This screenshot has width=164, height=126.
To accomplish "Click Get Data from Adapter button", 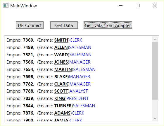I will pyautogui.click(x=108, y=25).
